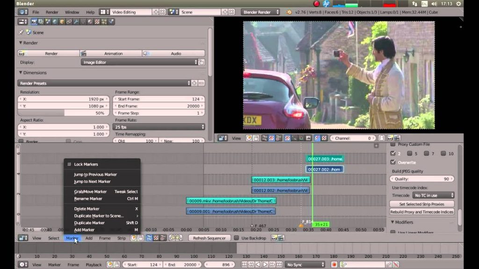Open the Strip menu in sequencer header
The image size is (479, 269).
[122, 238]
